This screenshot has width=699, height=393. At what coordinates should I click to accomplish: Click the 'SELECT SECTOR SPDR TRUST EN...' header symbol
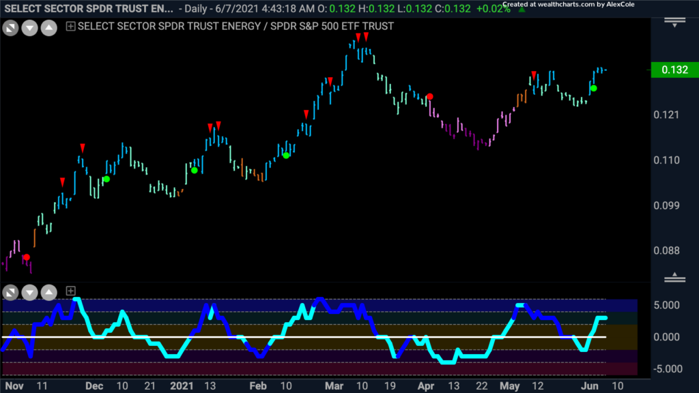pos(89,8)
